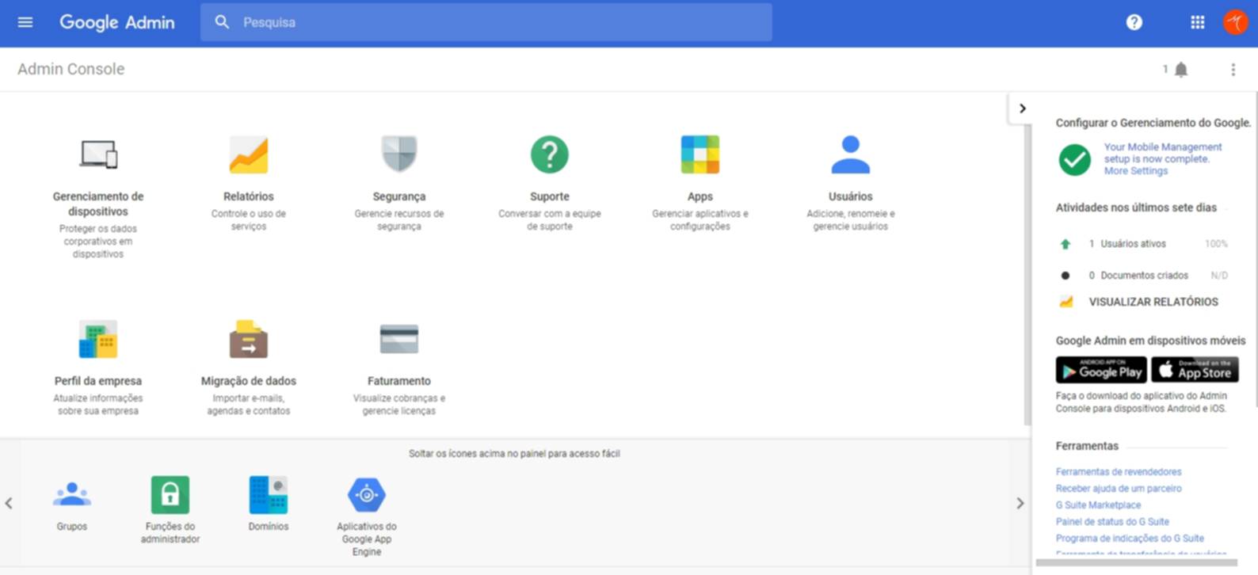
Task: Open the notifications bell
Action: [1181, 70]
